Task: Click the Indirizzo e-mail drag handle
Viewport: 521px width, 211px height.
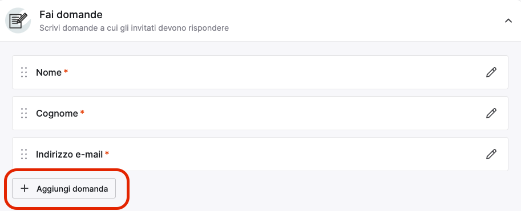Action: [24, 154]
